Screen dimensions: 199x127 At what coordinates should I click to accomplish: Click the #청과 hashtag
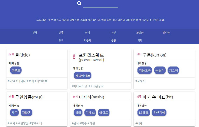pyautogui.click(x=30, y=81)
